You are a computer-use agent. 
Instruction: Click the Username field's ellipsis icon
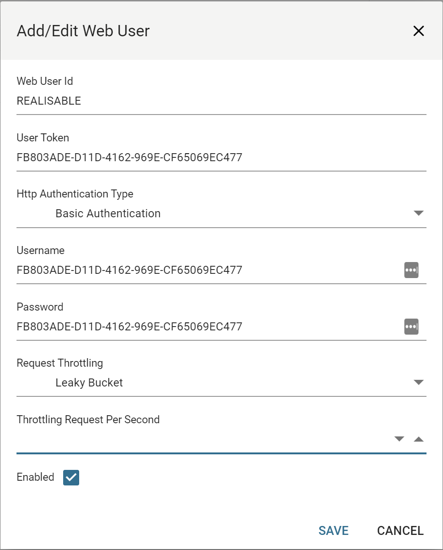point(411,271)
